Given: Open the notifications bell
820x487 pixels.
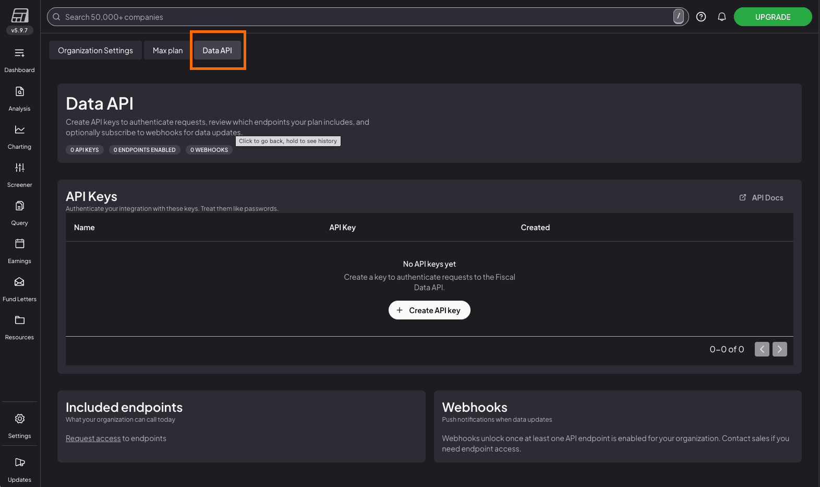Looking at the screenshot, I should [722, 17].
